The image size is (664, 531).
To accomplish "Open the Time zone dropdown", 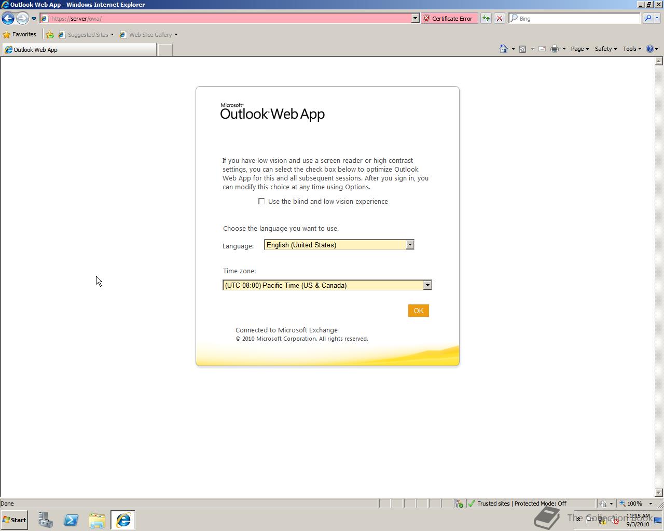I will [327, 285].
